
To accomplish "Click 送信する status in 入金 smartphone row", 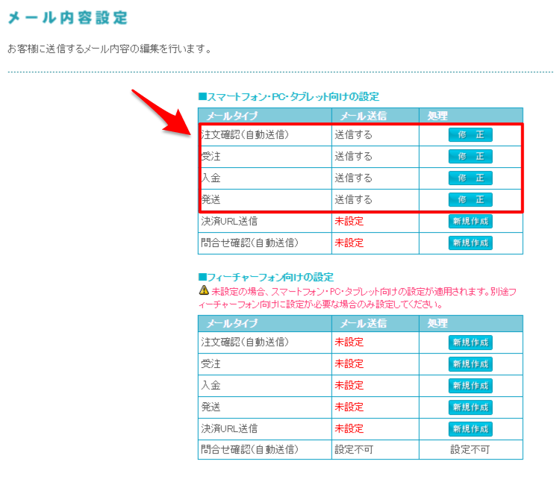I will pyautogui.click(x=353, y=178).
